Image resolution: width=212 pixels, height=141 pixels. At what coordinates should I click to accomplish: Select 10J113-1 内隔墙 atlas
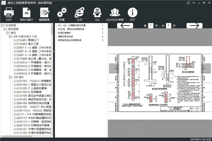pyautogui.click(x=33, y=122)
